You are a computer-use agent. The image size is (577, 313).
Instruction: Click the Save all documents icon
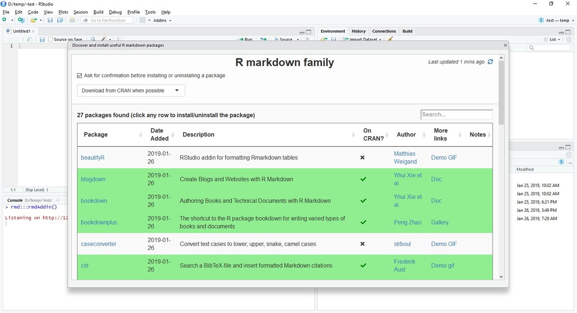coord(60,20)
